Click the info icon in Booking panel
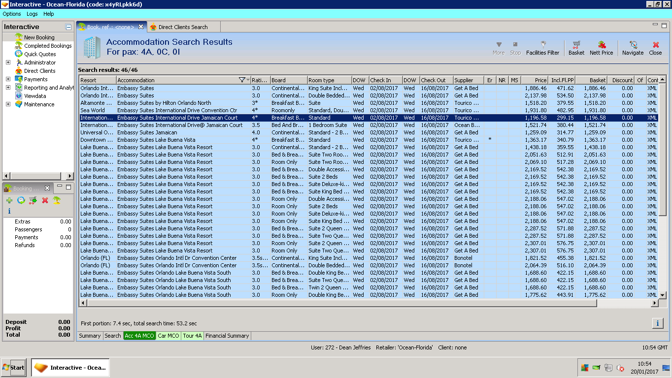 (9, 211)
